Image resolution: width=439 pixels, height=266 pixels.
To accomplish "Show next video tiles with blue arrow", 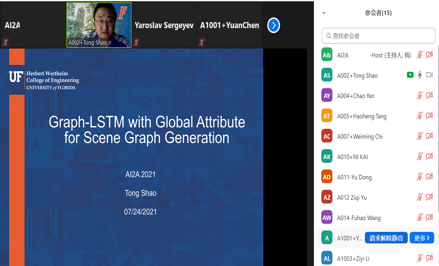I will 273,25.
